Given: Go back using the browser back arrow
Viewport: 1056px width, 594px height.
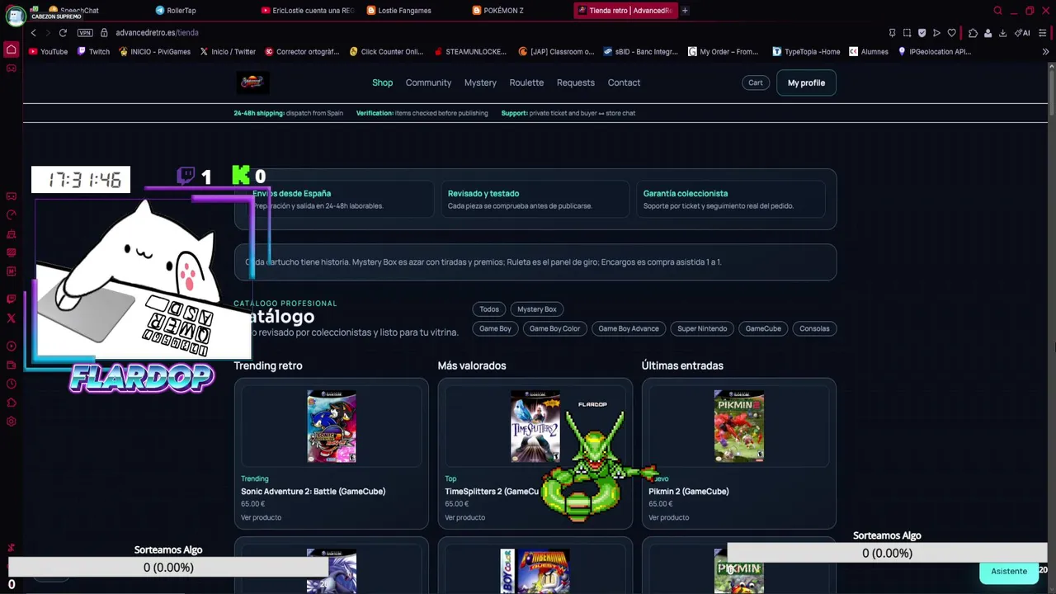Looking at the screenshot, I should [x=33, y=33].
